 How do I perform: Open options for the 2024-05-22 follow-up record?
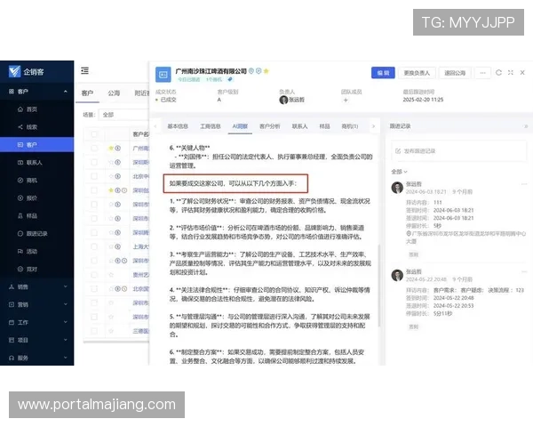click(x=524, y=271)
